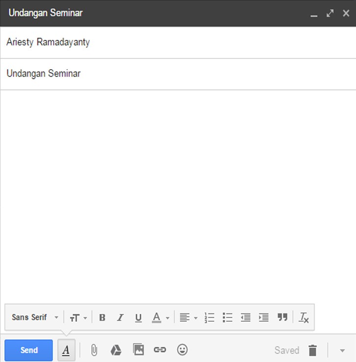Open the Sans Serif font dropdown

(x=35, y=317)
